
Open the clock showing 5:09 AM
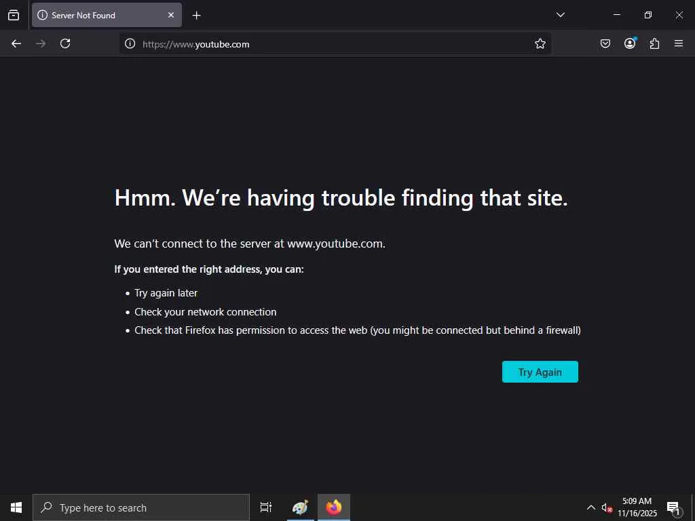click(637, 507)
